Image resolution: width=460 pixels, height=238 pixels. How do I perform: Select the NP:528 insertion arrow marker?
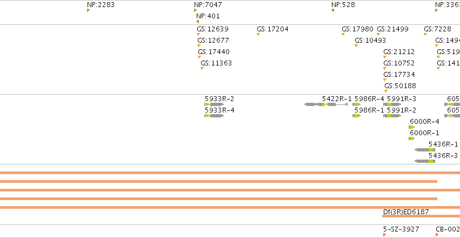point(332,10)
